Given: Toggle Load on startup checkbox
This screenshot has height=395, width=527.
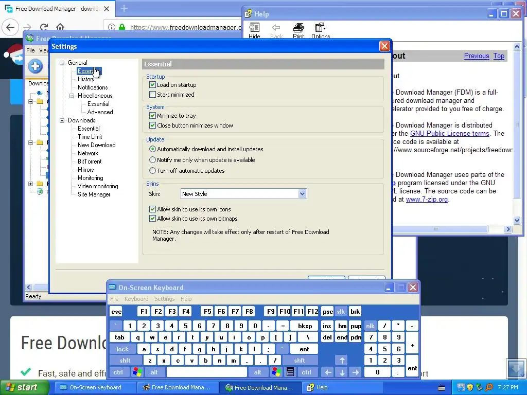Looking at the screenshot, I should pos(152,85).
